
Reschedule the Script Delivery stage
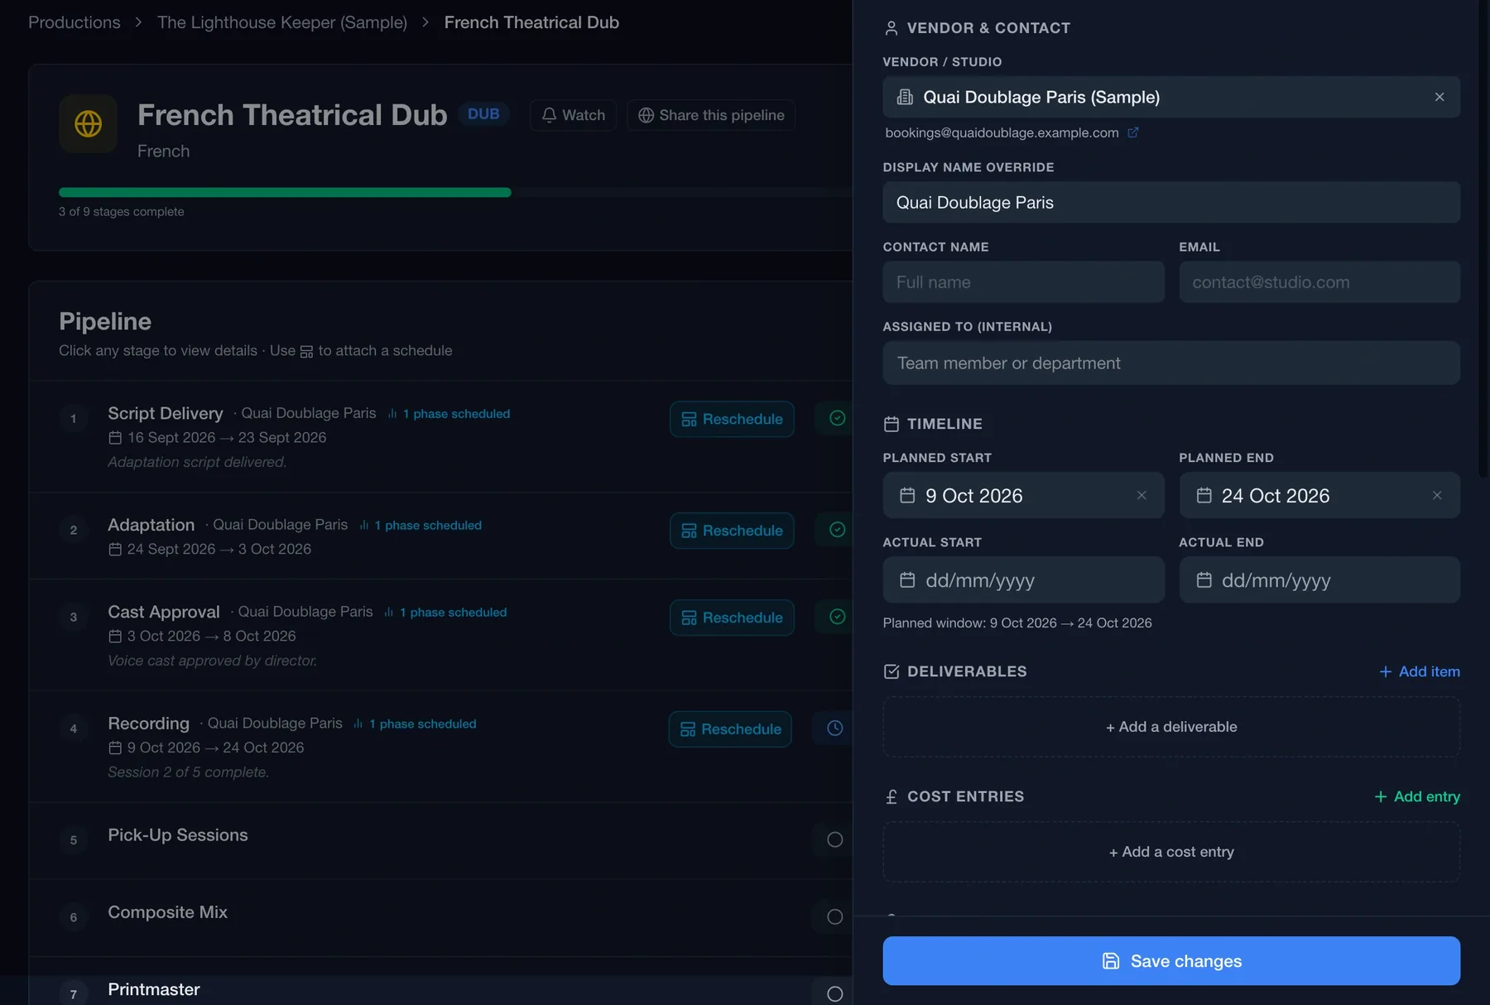tap(732, 419)
